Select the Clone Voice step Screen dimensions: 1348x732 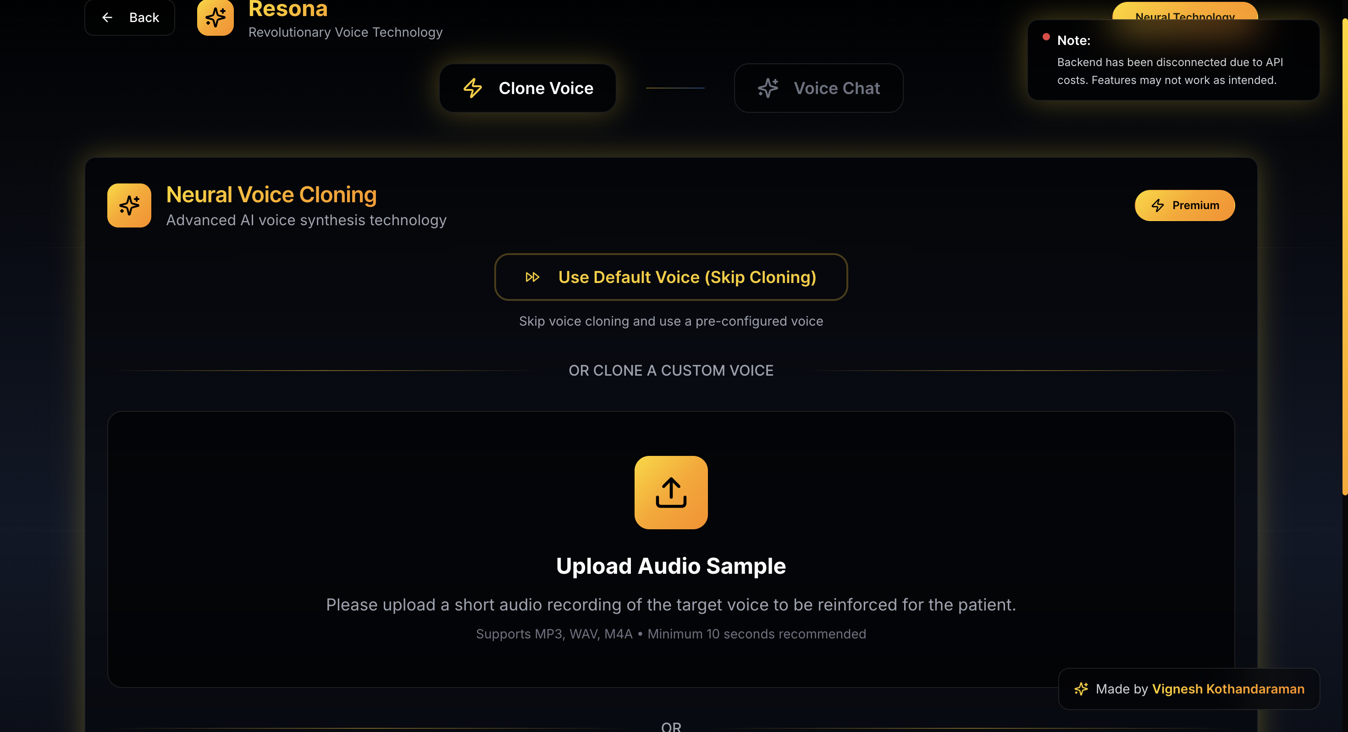(527, 88)
